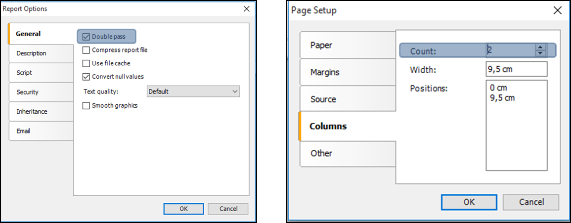Switch to the Paper tab

pyautogui.click(x=348, y=45)
